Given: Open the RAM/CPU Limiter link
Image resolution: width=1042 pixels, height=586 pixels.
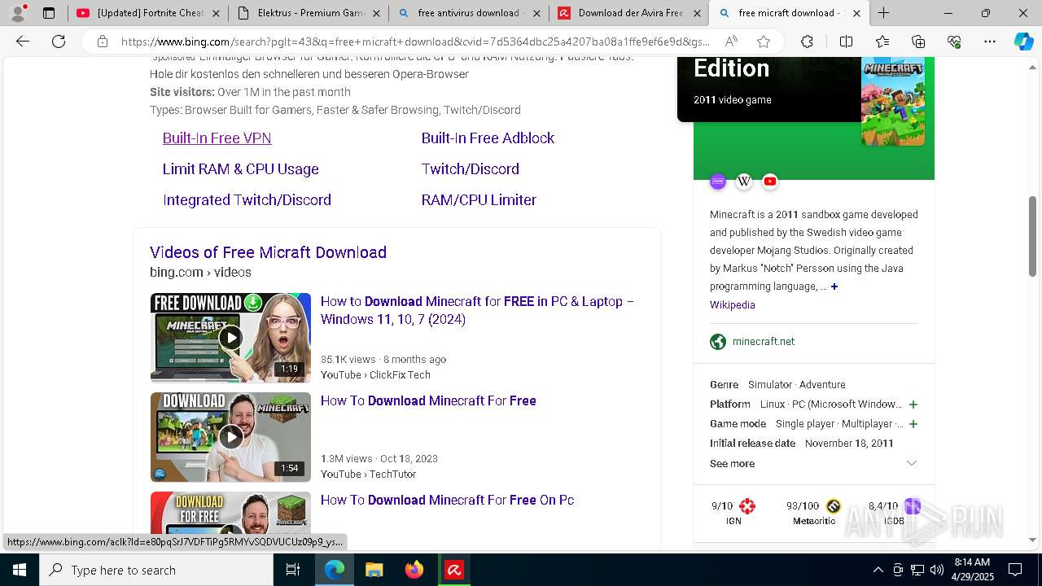Looking at the screenshot, I should [479, 200].
